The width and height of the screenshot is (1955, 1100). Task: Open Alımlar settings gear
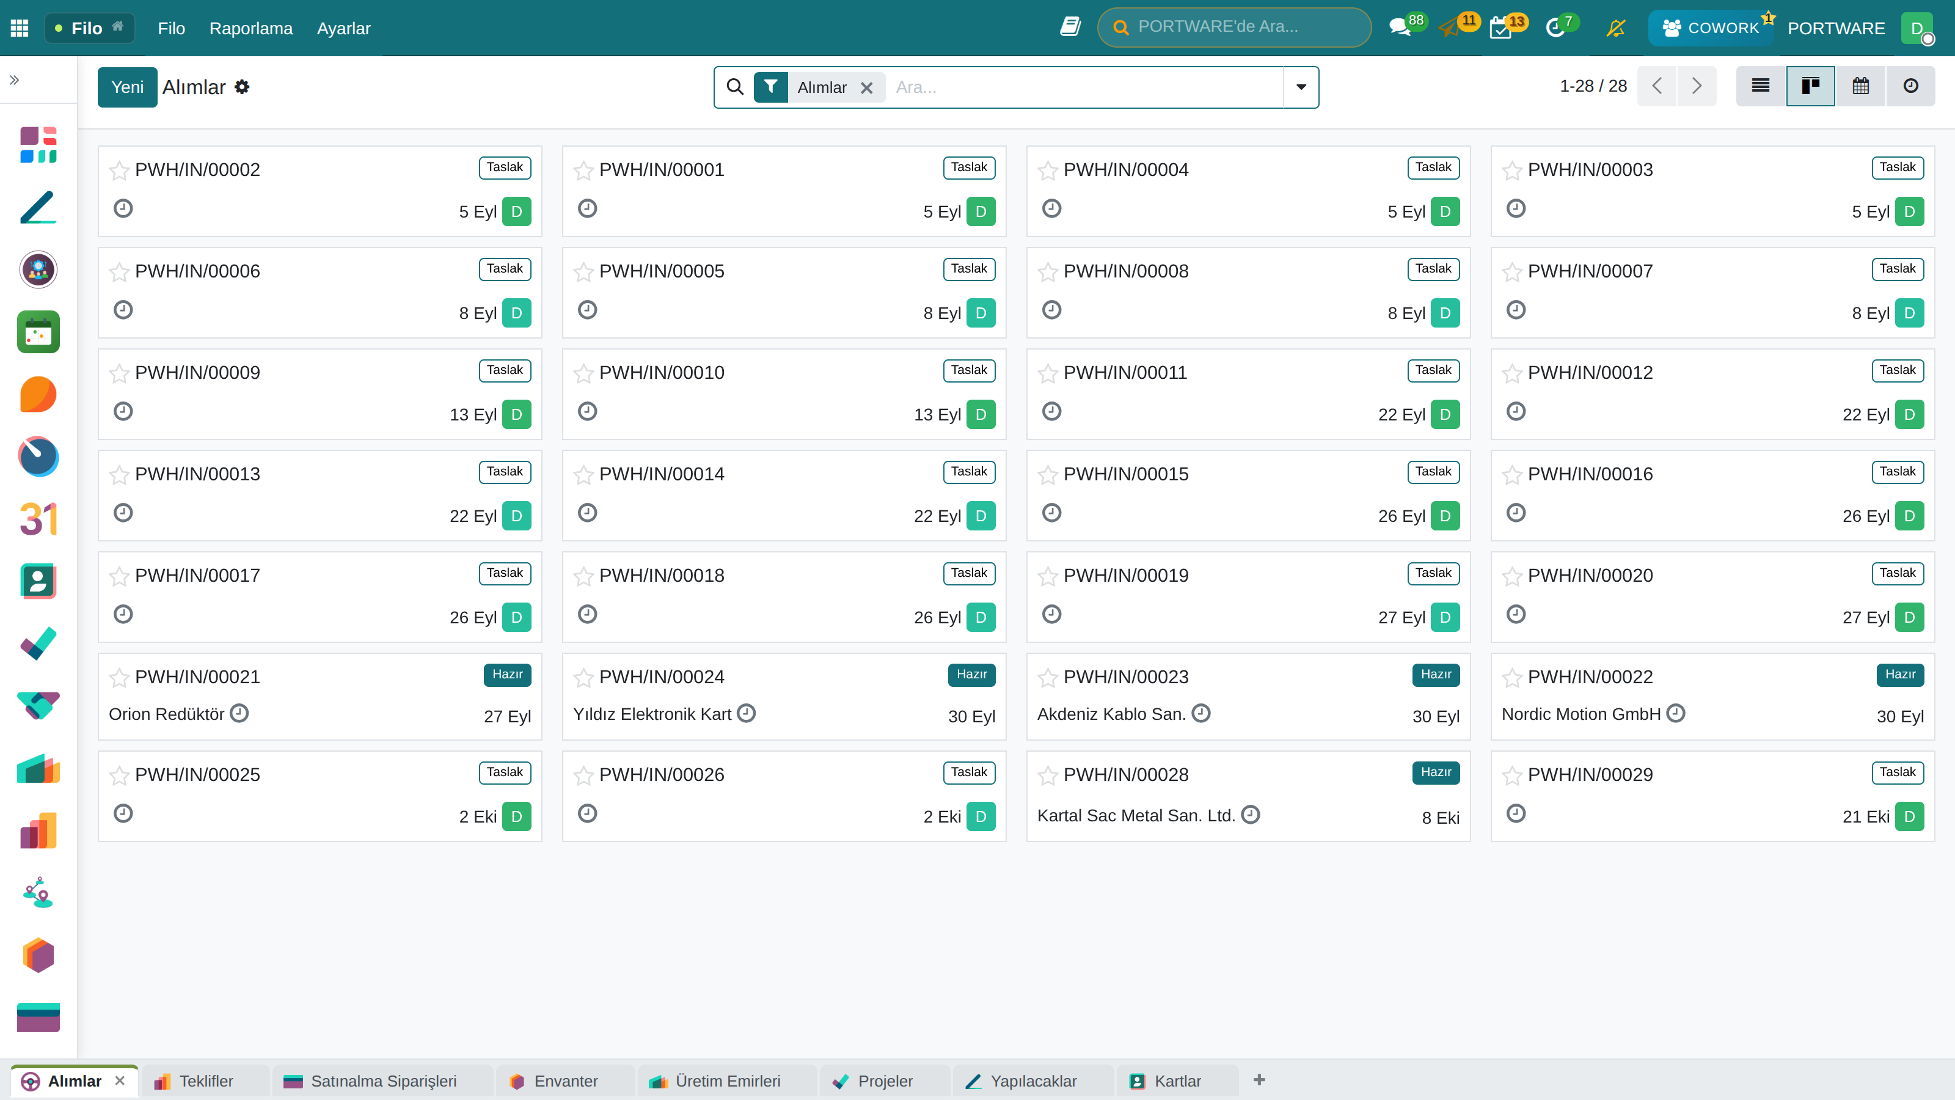[242, 87]
